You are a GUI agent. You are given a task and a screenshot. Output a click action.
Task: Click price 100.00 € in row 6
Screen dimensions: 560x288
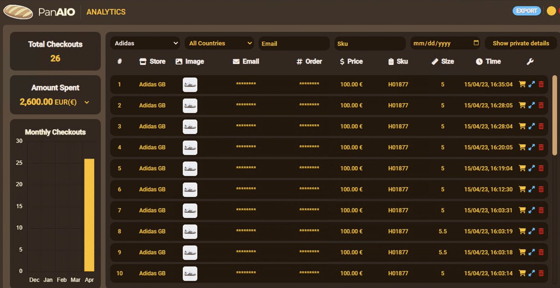[x=351, y=189]
